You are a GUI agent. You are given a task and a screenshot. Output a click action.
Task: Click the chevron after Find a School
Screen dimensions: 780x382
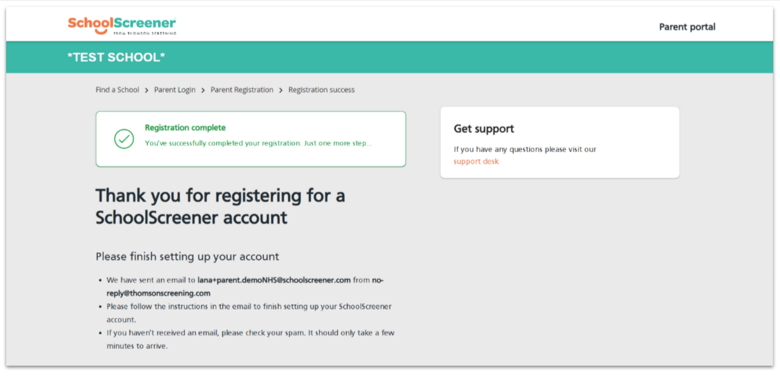(146, 90)
